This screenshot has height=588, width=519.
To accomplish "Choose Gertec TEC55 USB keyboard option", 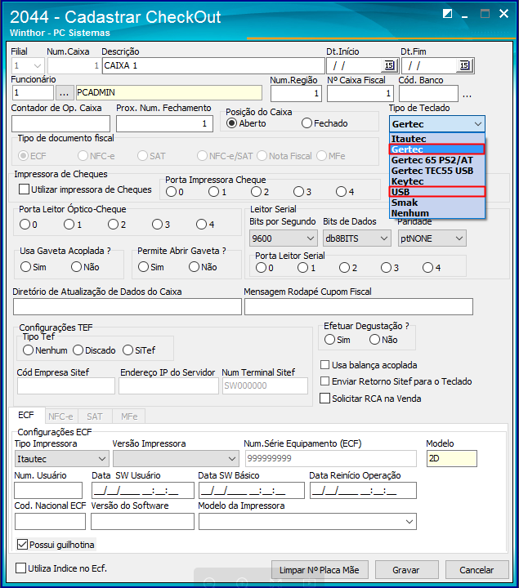I will (x=437, y=171).
